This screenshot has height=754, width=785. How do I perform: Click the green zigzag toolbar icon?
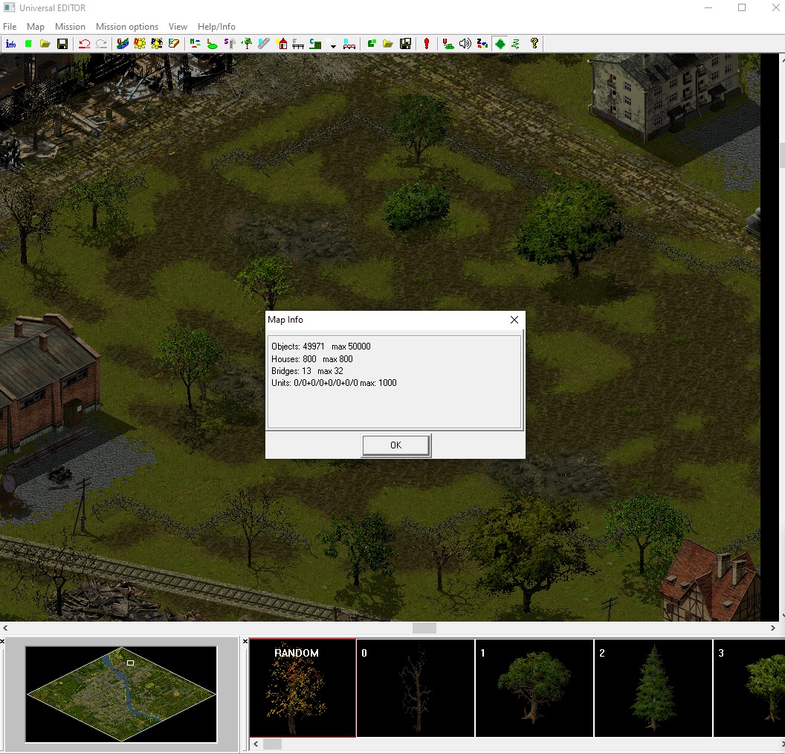pos(516,44)
